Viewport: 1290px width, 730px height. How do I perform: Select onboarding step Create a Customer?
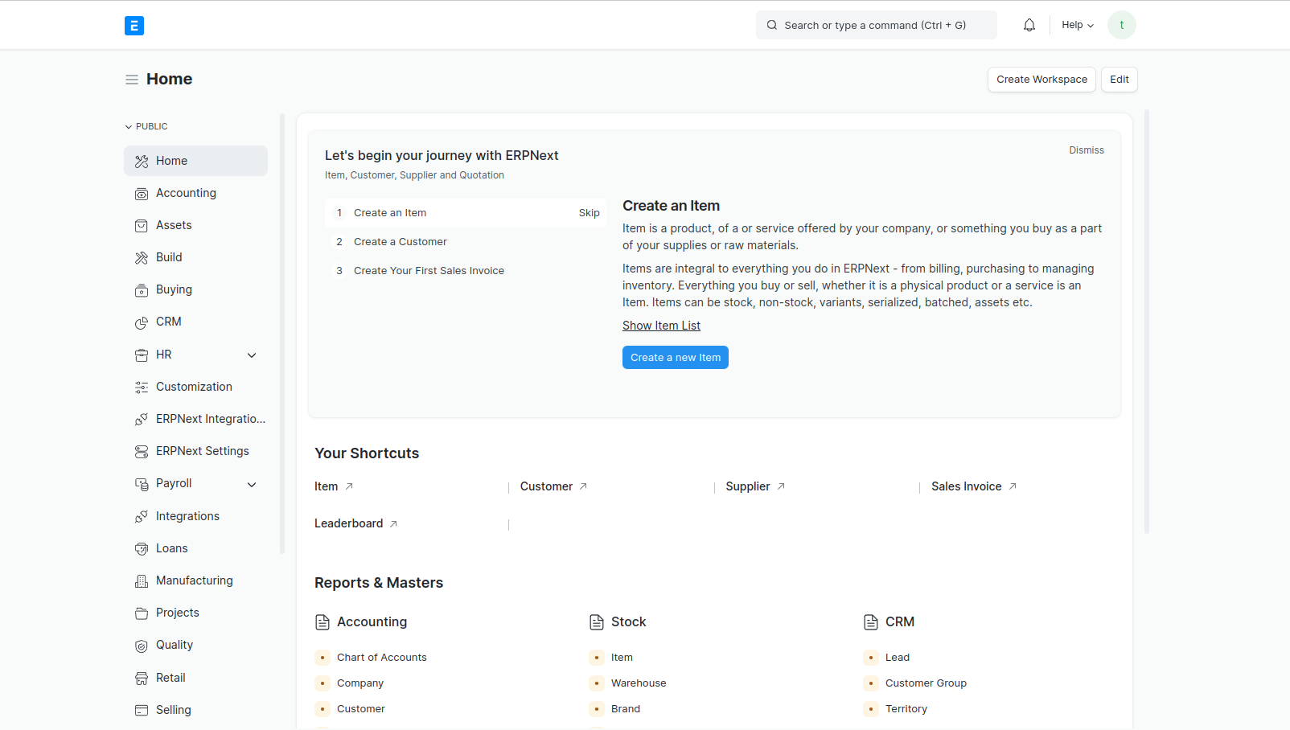click(x=466, y=242)
